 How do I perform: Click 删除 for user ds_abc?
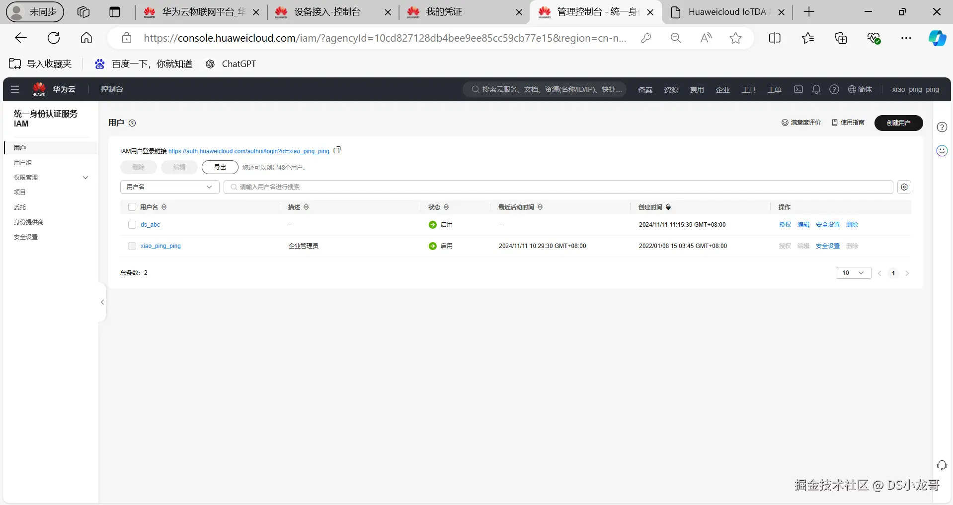click(x=852, y=225)
